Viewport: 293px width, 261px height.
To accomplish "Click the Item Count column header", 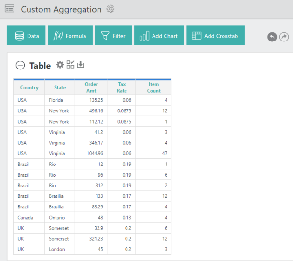I will tap(153, 87).
